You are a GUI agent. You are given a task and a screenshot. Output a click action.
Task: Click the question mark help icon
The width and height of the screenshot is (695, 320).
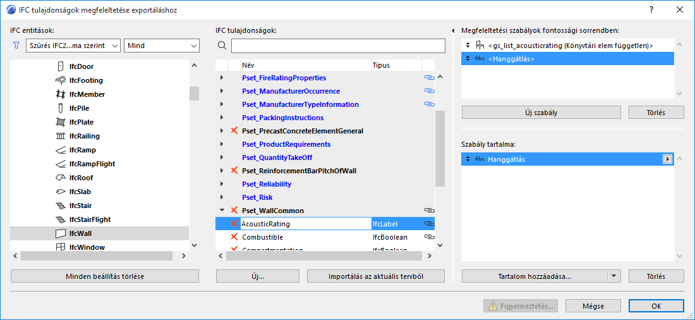(651, 9)
